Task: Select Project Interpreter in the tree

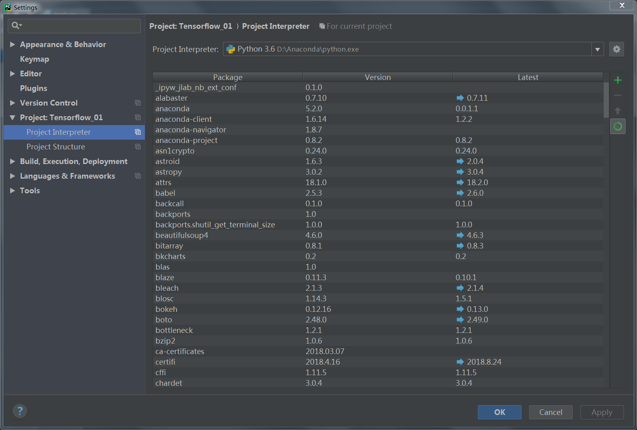Action: [74, 132]
